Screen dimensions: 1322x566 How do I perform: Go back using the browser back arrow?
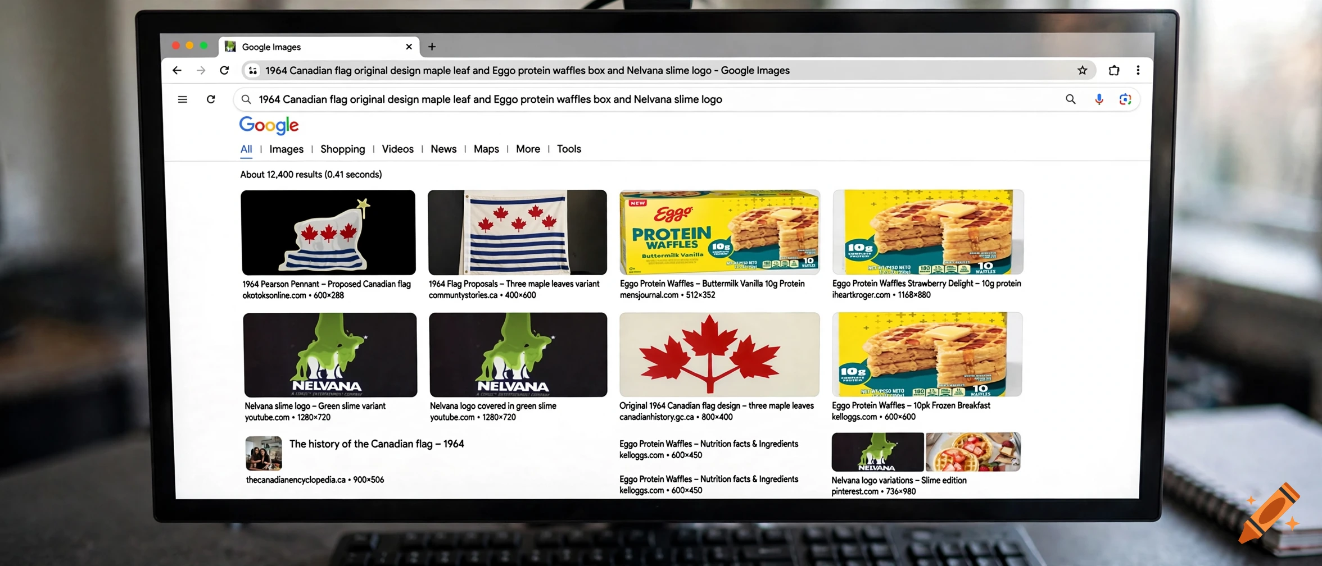(177, 70)
